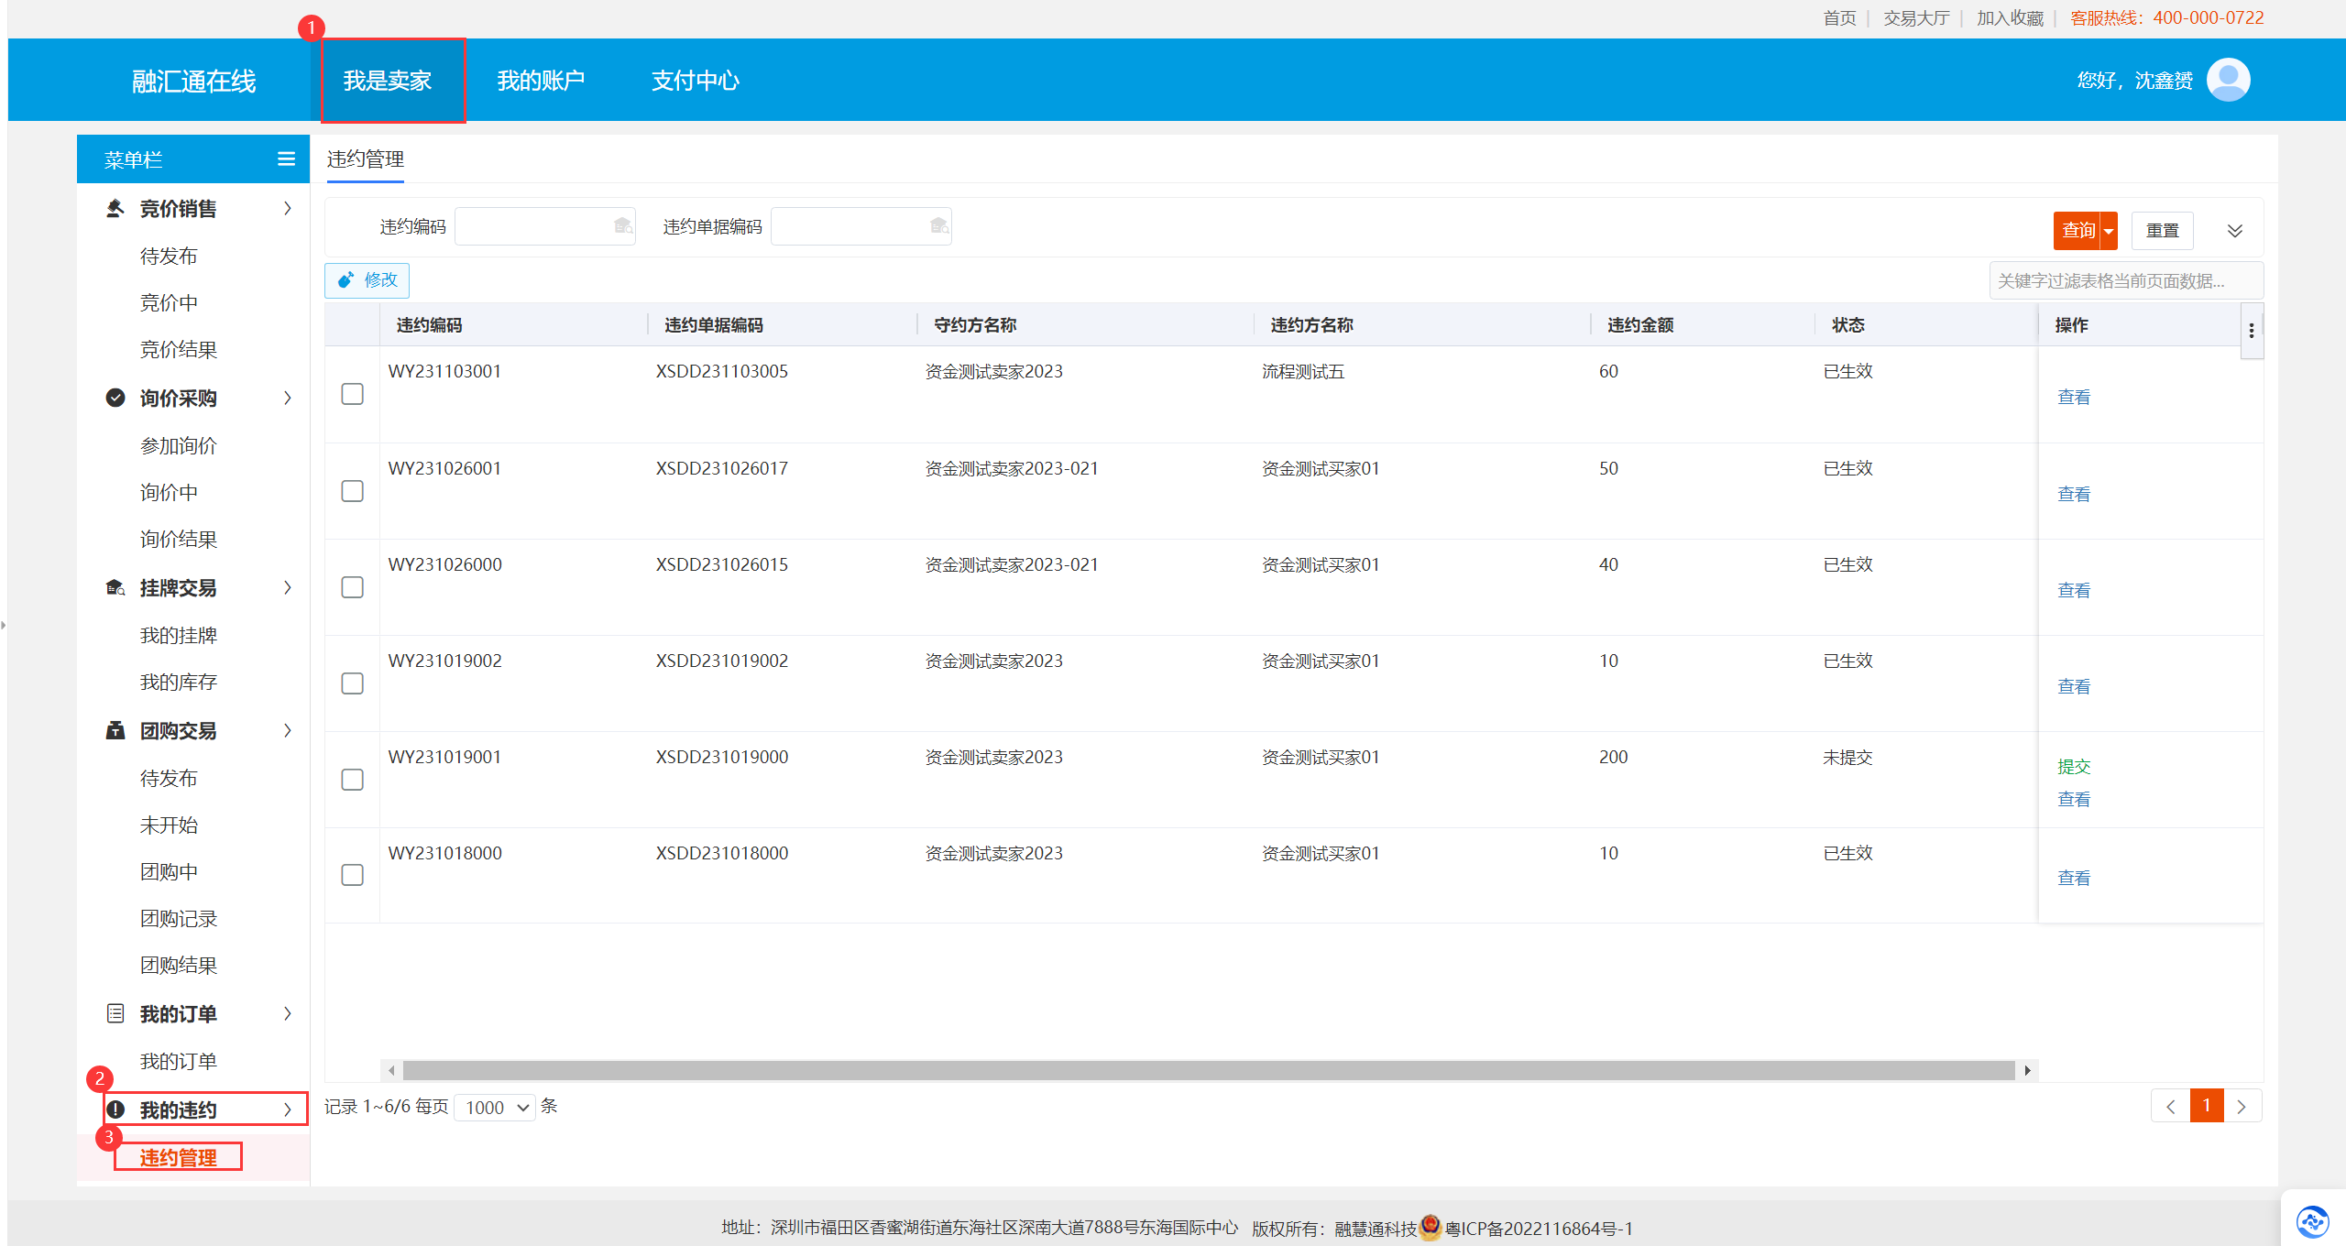Expand the 询价采购 menu chevron
This screenshot has width=2346, height=1246.
288,398
